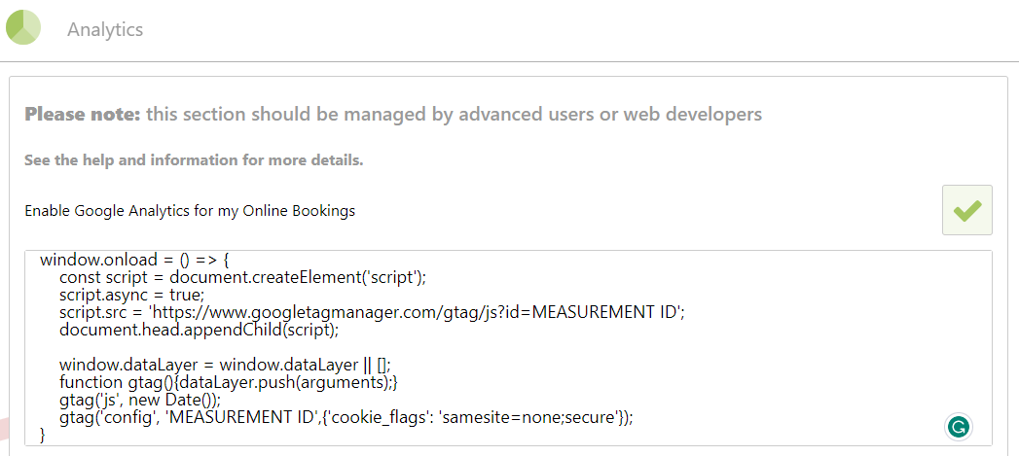Place cursor in the window.dataLayer assignment line
Image resolution: width=1019 pixels, height=456 pixels.
tap(225, 365)
